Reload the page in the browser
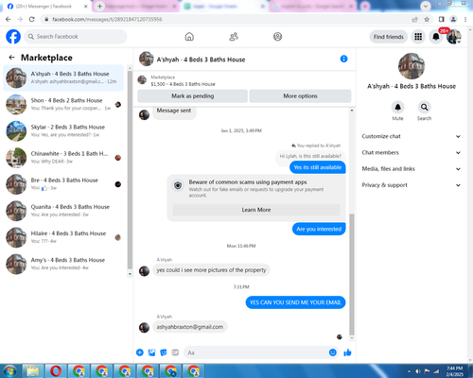The height and width of the screenshot is (378, 473). pyautogui.click(x=32, y=19)
